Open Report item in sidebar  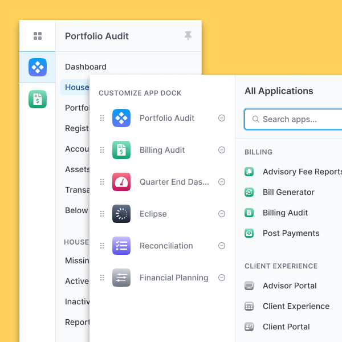(77, 322)
